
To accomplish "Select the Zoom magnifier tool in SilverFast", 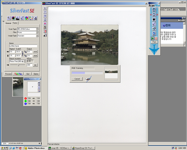I will [9, 18].
